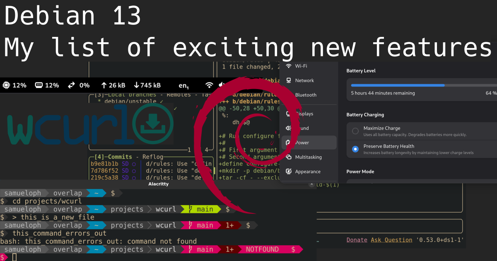Viewport: 497px width, 261px height.
Task: Select Power in the settings sidebar
Action: point(309,143)
